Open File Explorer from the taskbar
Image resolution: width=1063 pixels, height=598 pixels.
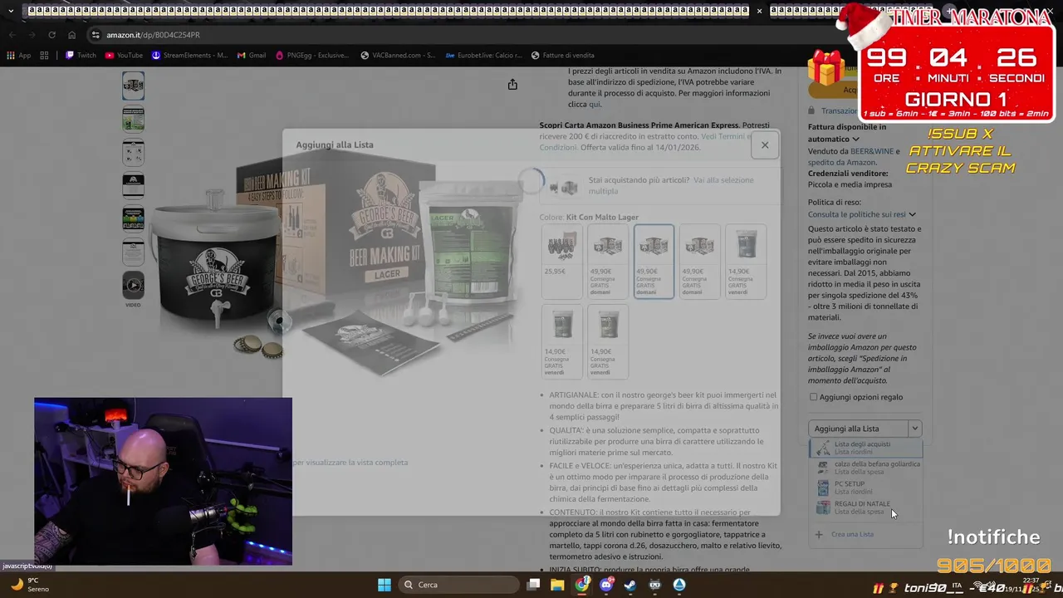558,585
